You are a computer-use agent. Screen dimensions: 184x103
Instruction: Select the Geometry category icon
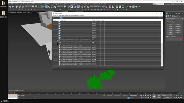click(167, 16)
